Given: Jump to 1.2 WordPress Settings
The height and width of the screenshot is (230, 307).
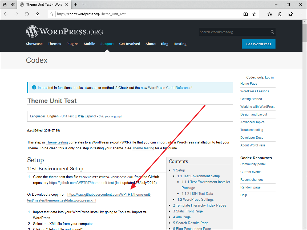Looking at the screenshot, I should coord(195,200).
